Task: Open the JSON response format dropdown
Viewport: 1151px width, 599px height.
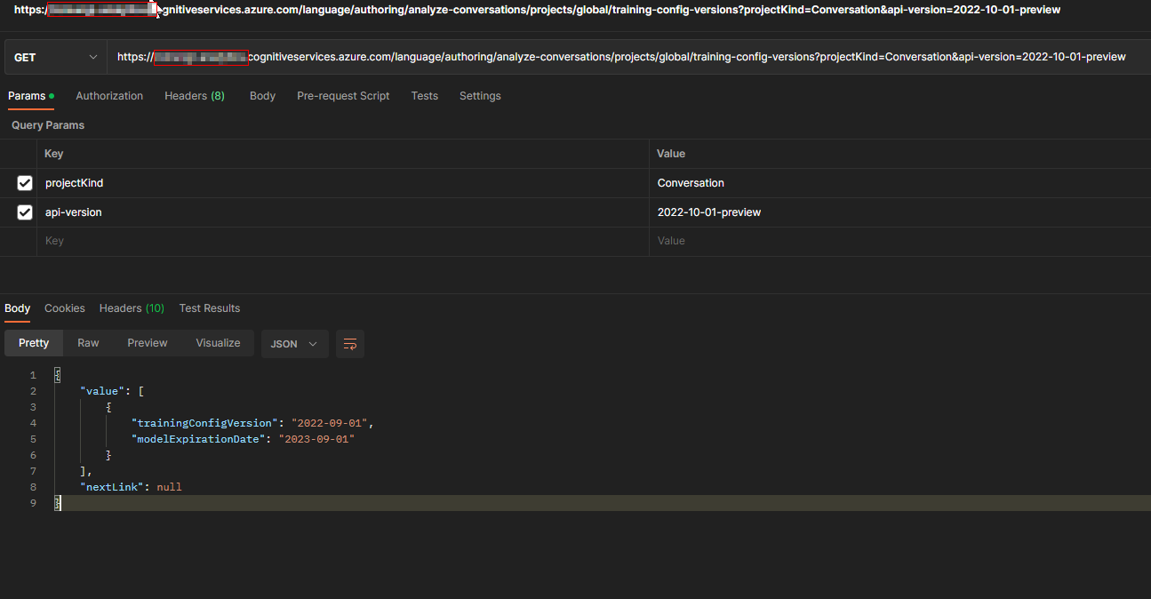Action: click(294, 344)
